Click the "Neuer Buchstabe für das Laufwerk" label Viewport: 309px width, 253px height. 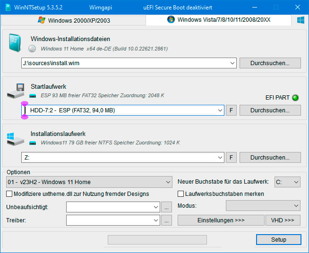click(223, 182)
